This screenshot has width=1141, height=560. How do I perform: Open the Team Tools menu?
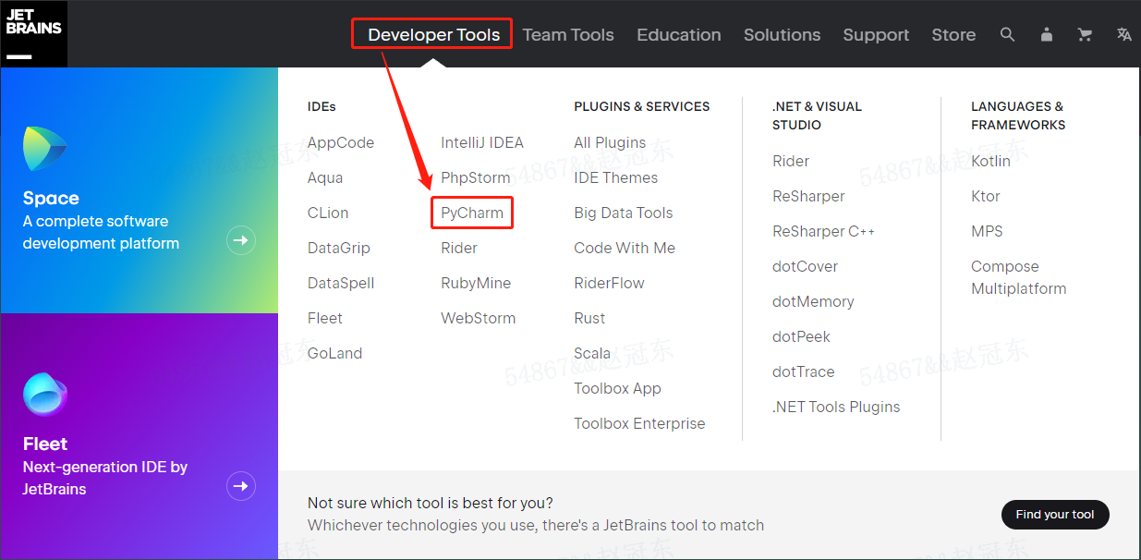click(x=568, y=35)
